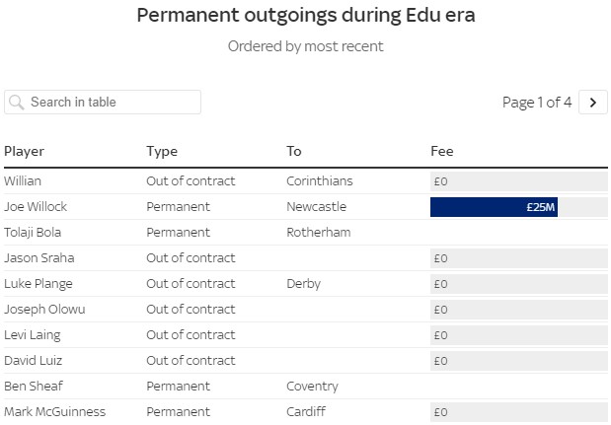The height and width of the screenshot is (425, 611).
Task: Click the Corinthians destination cell
Action: (x=319, y=181)
